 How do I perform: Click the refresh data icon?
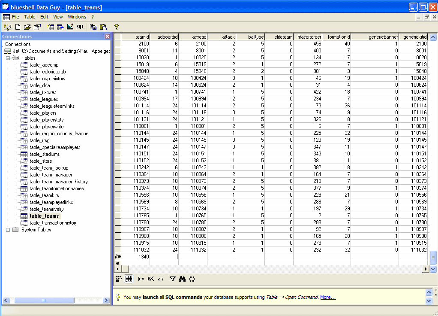pos(192,279)
